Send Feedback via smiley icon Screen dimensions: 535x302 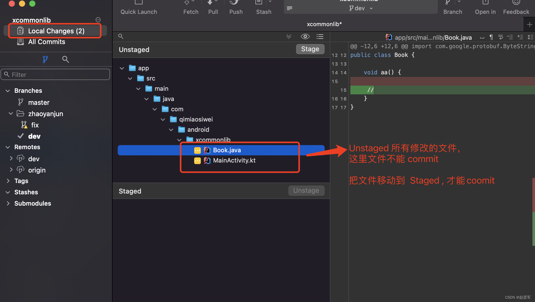pyautogui.click(x=516, y=7)
